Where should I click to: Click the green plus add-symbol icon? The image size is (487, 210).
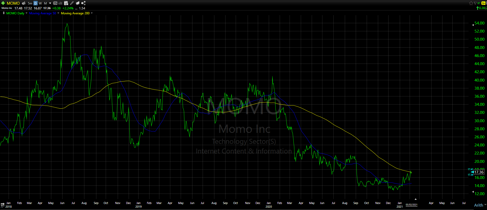3,3
